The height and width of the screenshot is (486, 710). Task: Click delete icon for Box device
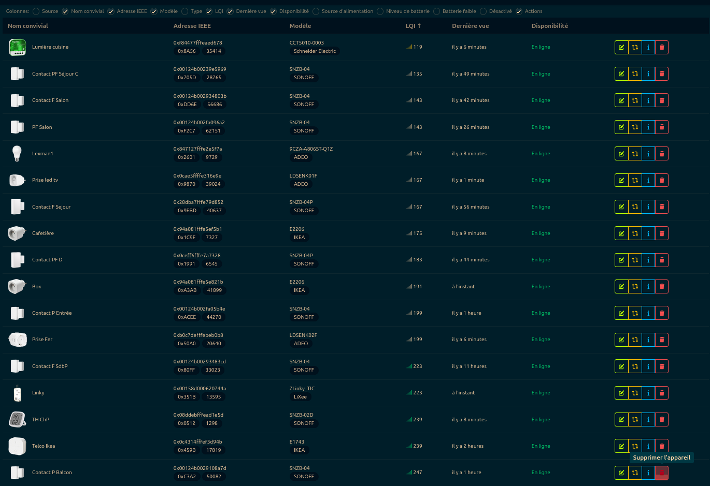[662, 287]
